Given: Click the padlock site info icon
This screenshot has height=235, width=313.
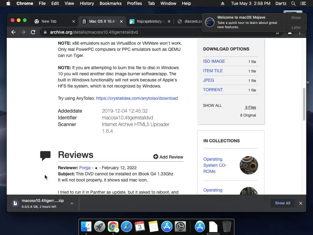Looking at the screenshot, I should (x=45, y=32).
